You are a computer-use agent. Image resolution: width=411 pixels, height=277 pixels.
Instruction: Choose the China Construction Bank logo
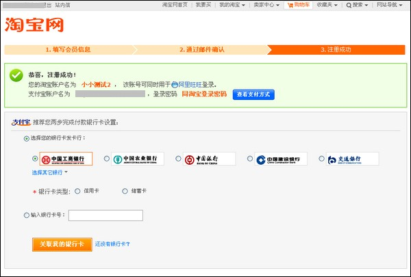(281, 159)
